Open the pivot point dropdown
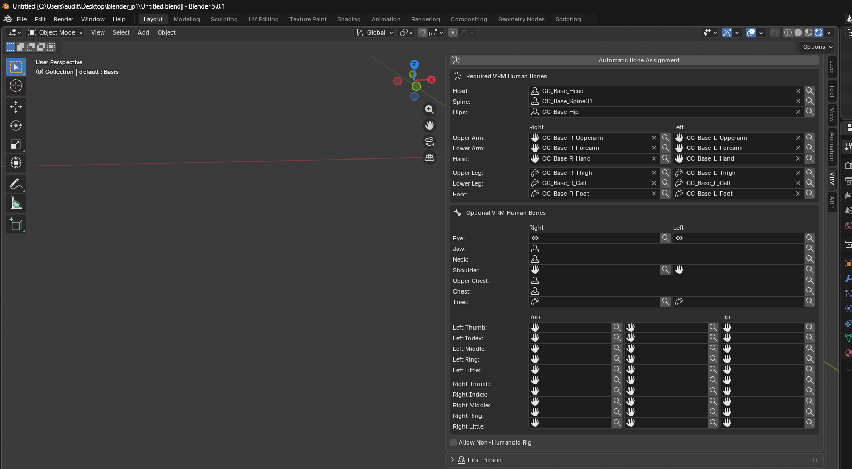Screen dimensions: 852x469 click(x=407, y=32)
